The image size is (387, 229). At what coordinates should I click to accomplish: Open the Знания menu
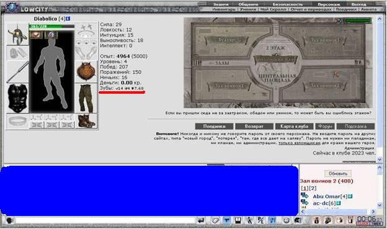[x=221, y=4]
